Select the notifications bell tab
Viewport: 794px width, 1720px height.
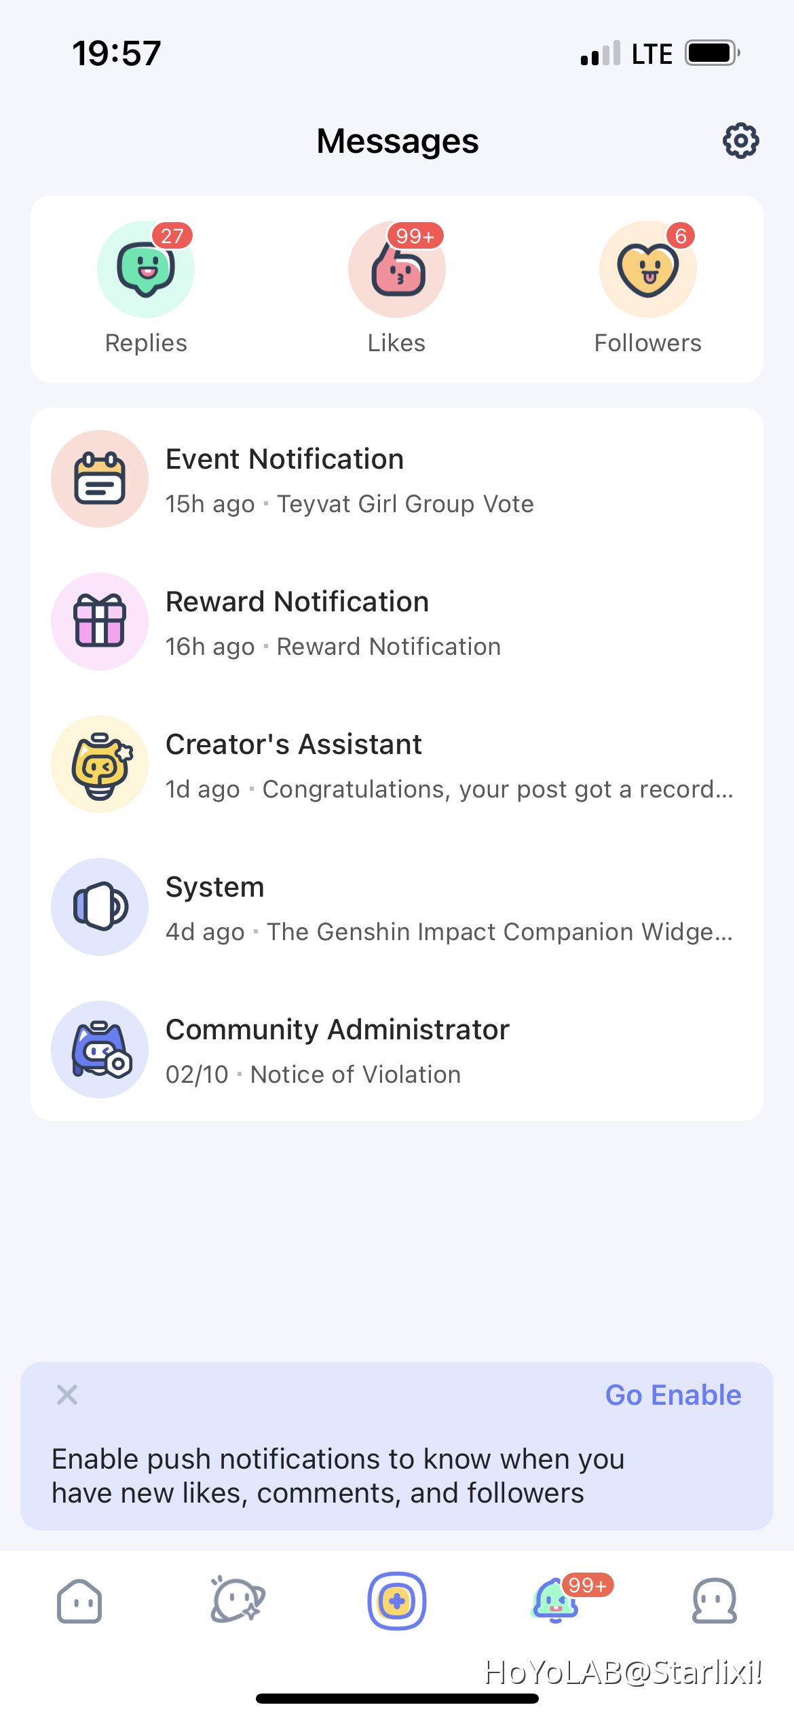556,1601
